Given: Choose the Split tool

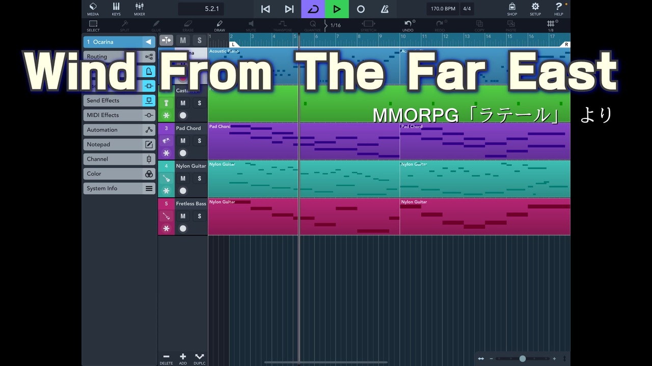Looking at the screenshot, I should coord(125,26).
